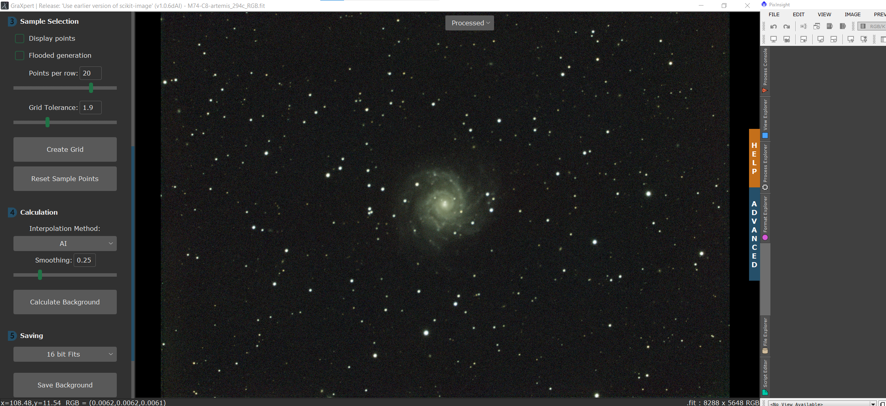The height and width of the screenshot is (406, 886).
Task: Click the Create Grid button
Action: 65,149
